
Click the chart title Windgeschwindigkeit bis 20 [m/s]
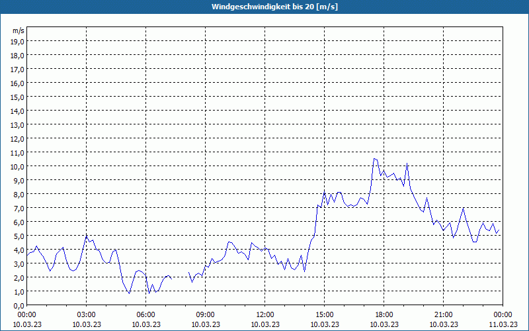tap(264, 7)
